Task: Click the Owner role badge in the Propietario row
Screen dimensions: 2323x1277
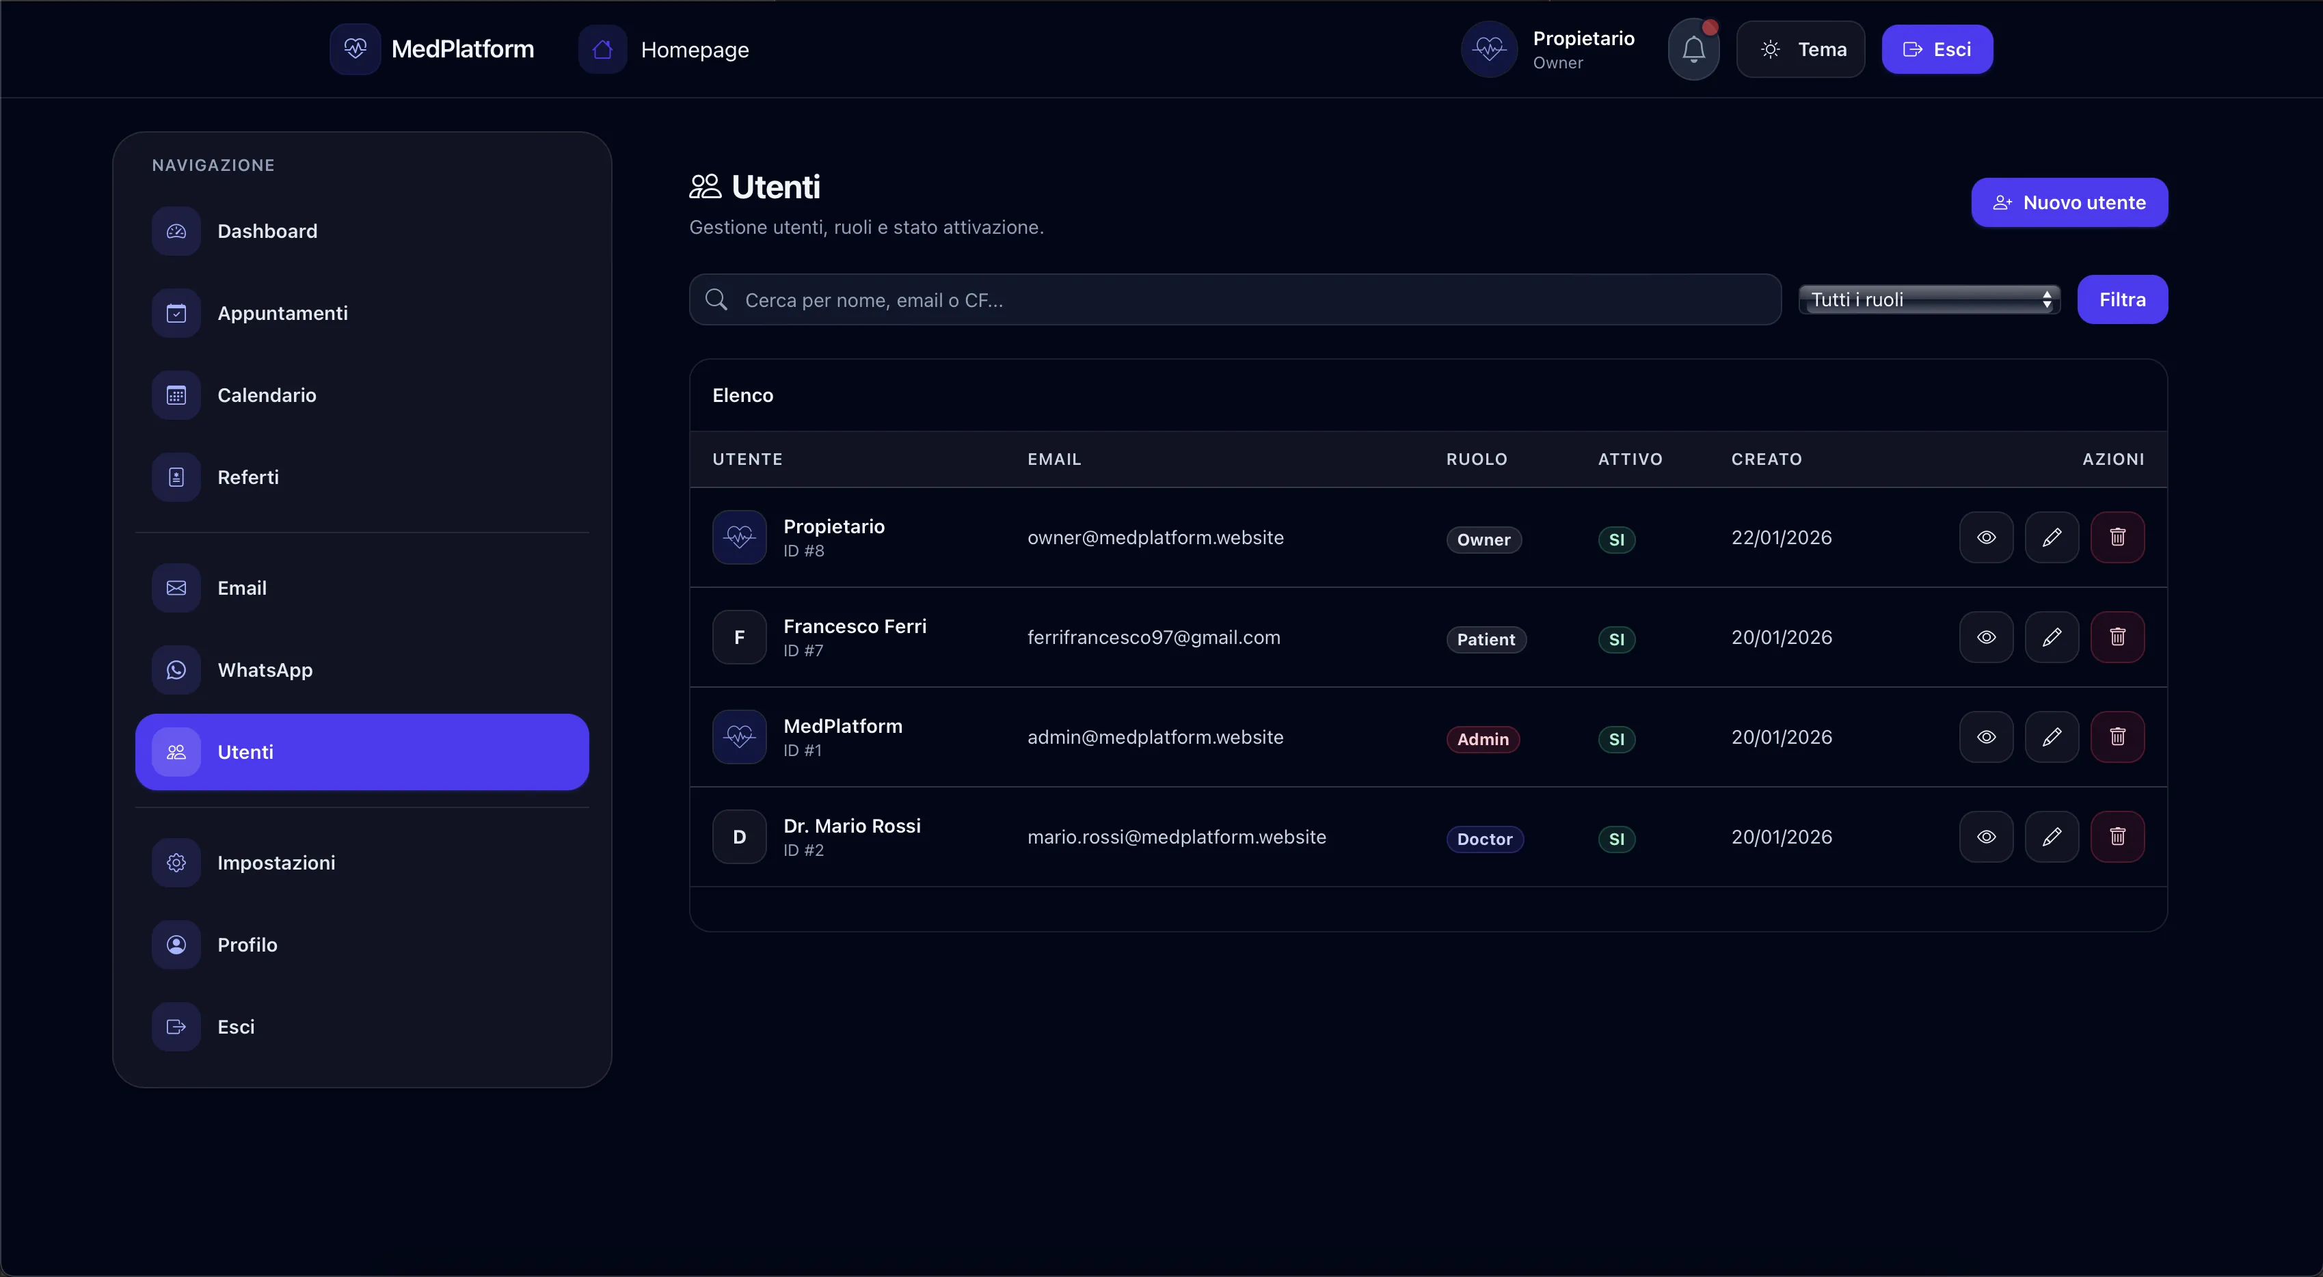Action: 1483,539
